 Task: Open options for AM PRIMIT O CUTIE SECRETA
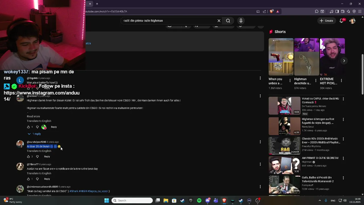point(343,158)
